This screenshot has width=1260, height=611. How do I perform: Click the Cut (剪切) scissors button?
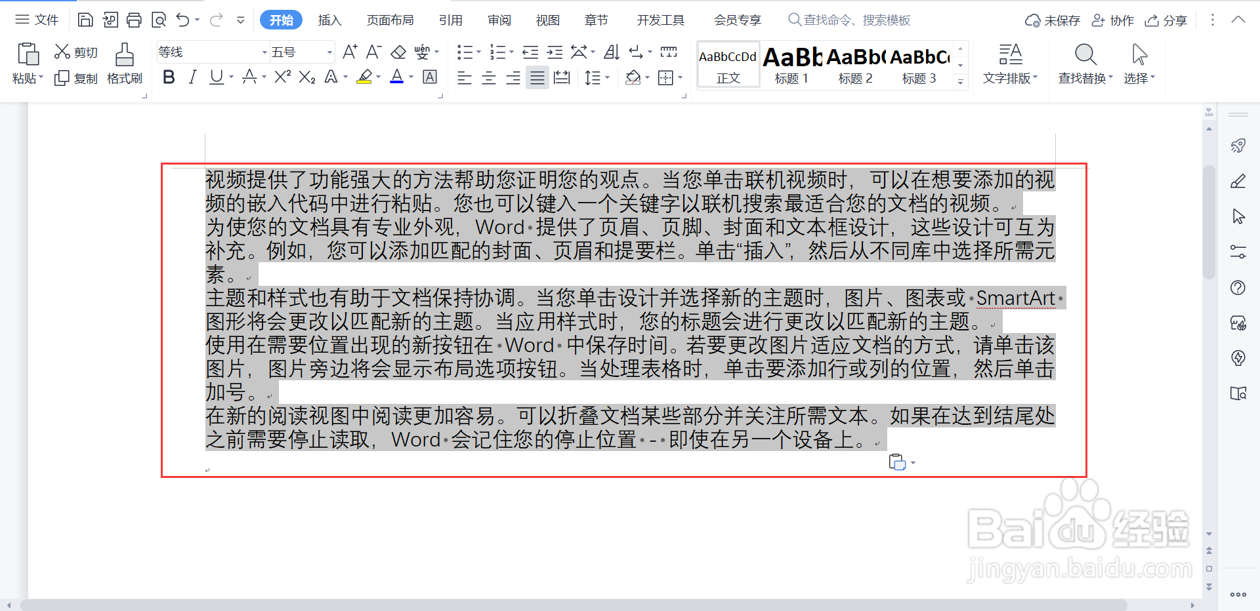[75, 52]
